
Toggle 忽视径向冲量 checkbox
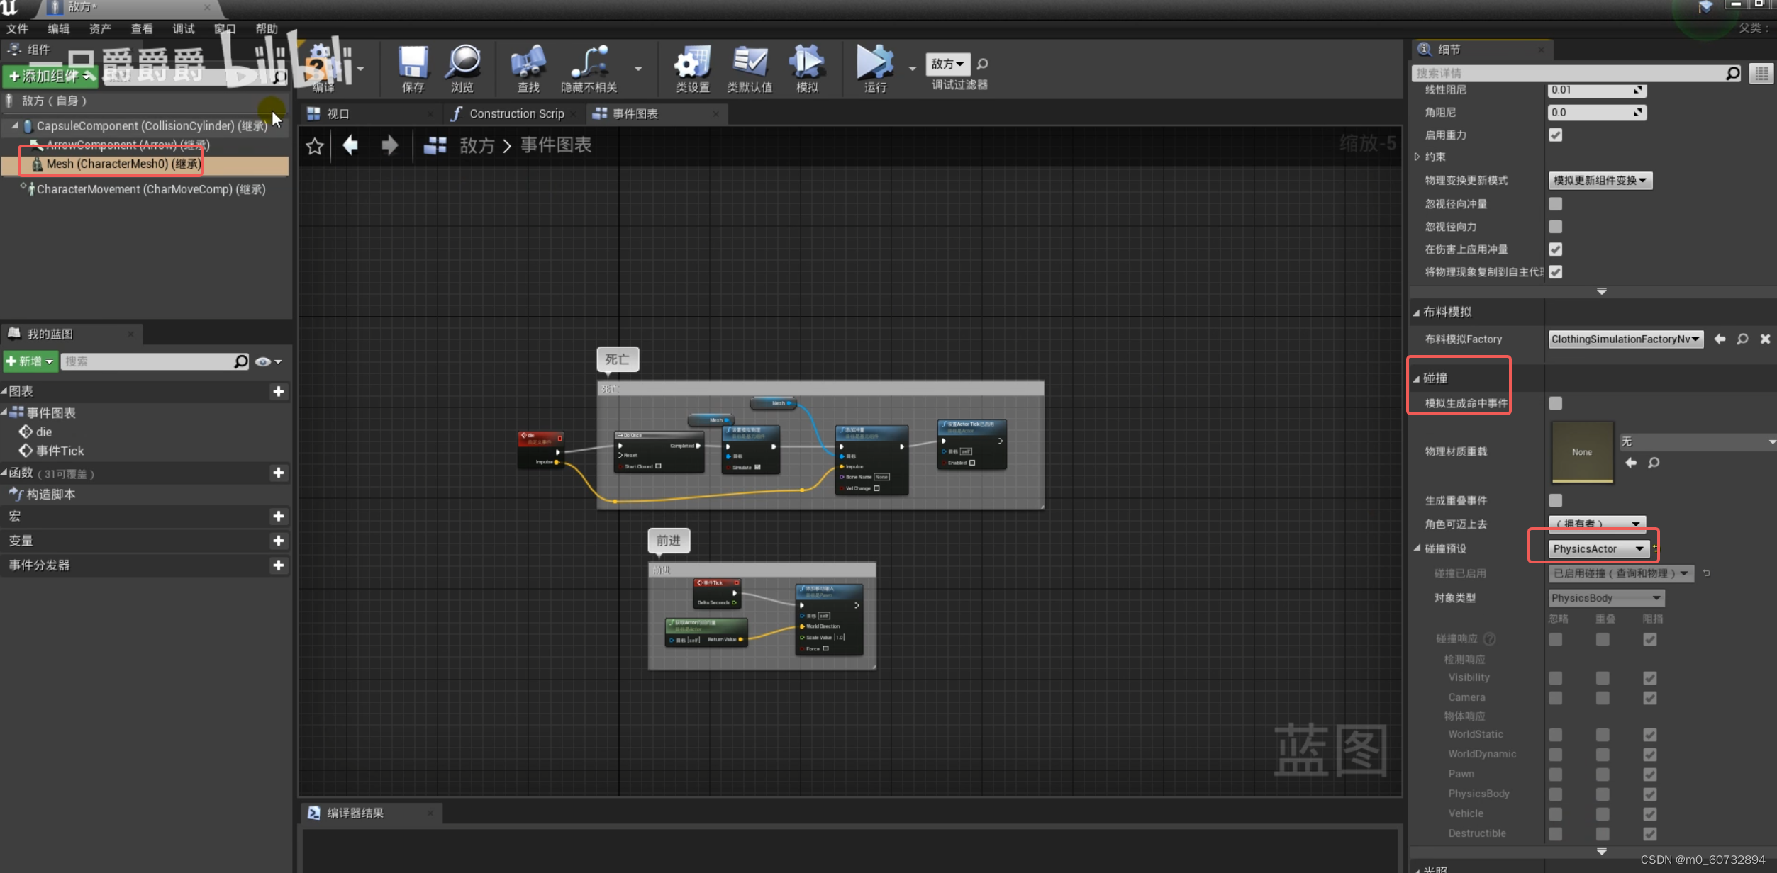point(1555,204)
